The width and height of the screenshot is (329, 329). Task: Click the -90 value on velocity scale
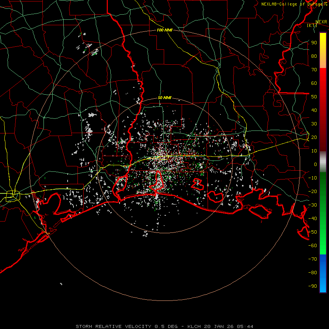click(313, 286)
